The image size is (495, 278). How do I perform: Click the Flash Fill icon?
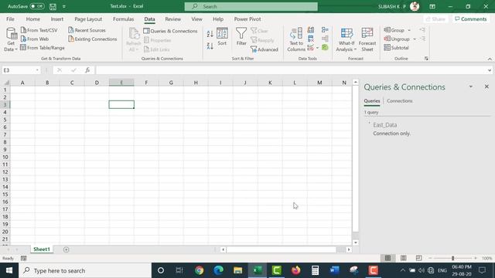pos(311,30)
